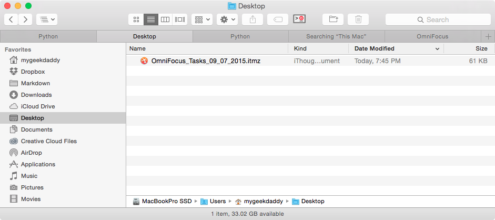
Task: Sort by the Name column header
Action: [x=207, y=48]
